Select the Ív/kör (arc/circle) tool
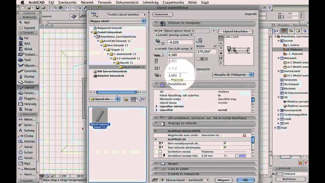 pos(27,152)
